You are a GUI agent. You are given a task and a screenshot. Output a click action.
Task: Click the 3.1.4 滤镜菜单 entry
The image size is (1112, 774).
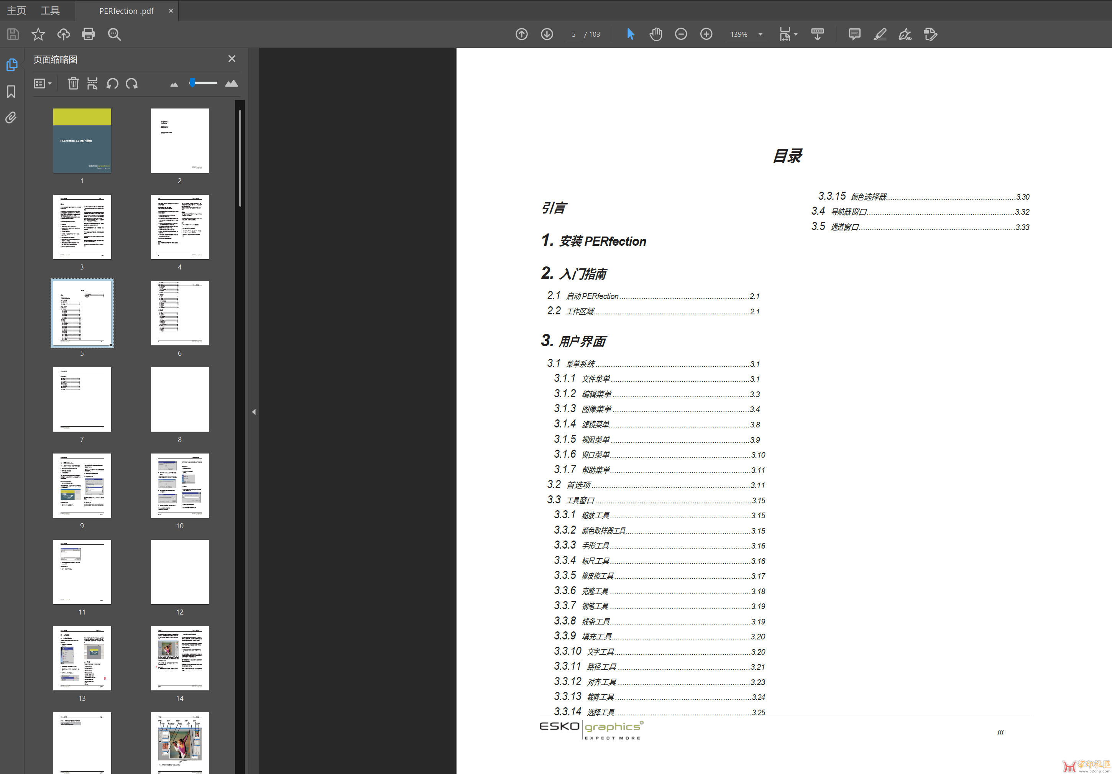(x=657, y=424)
